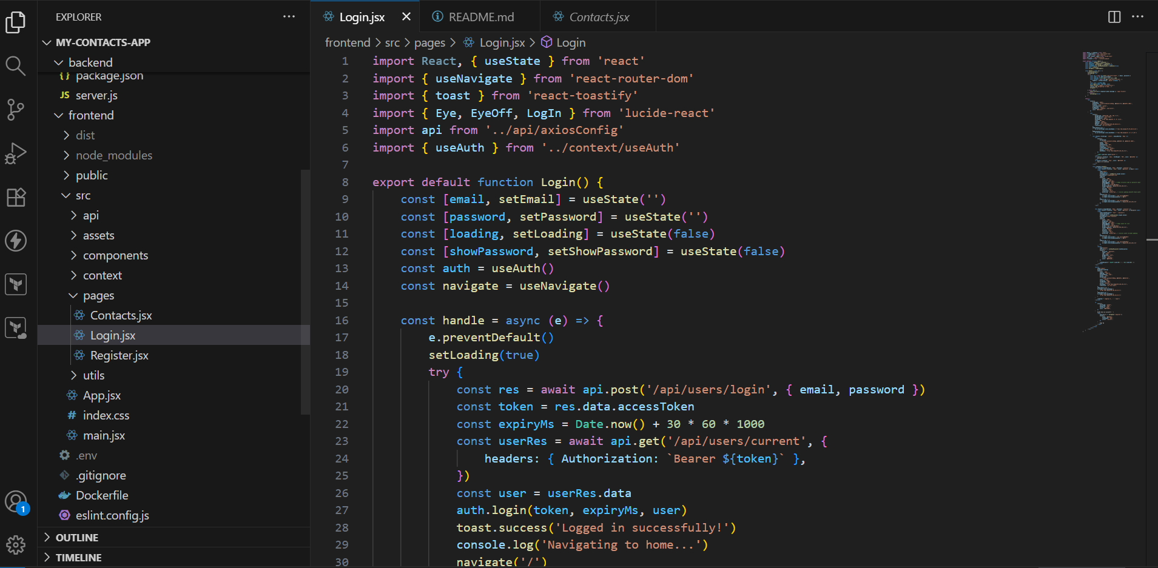Image resolution: width=1158 pixels, height=568 pixels.
Task: Open Run and Debug view
Action: coord(16,153)
